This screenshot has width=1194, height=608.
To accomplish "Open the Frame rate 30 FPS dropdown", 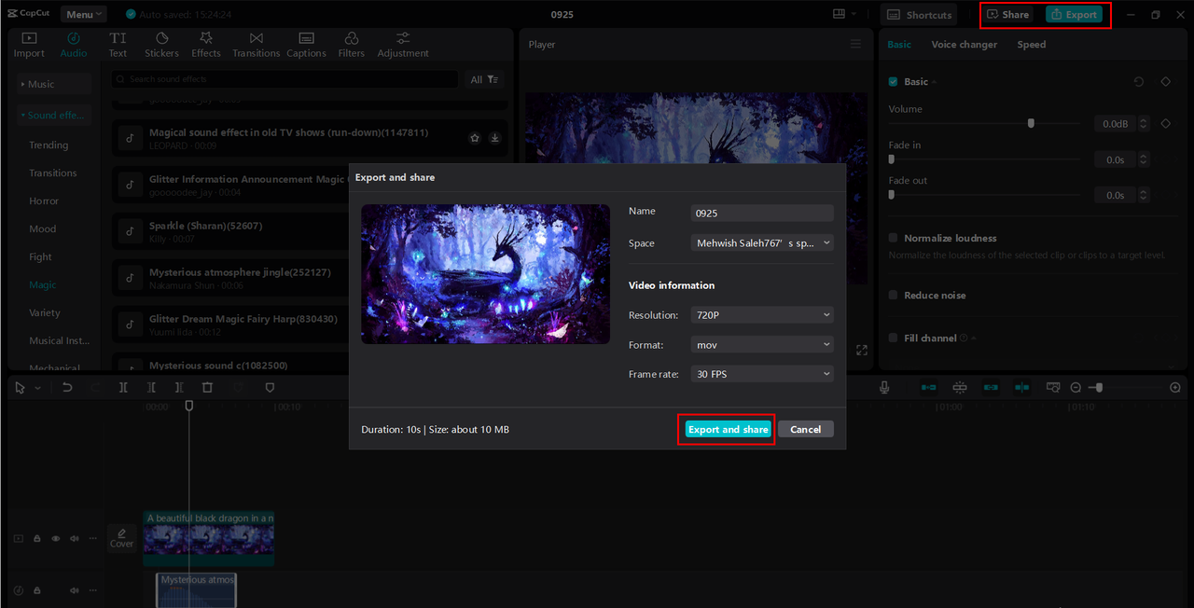I will (x=762, y=373).
